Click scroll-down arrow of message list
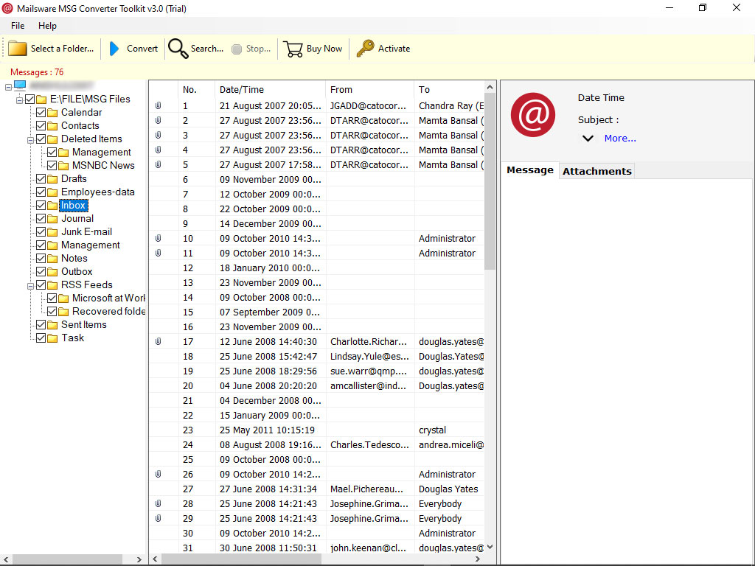Viewport: 755px width, 566px height. [x=490, y=547]
